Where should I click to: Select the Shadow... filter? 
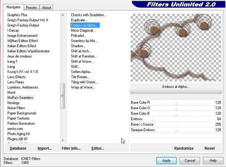(x=78, y=46)
